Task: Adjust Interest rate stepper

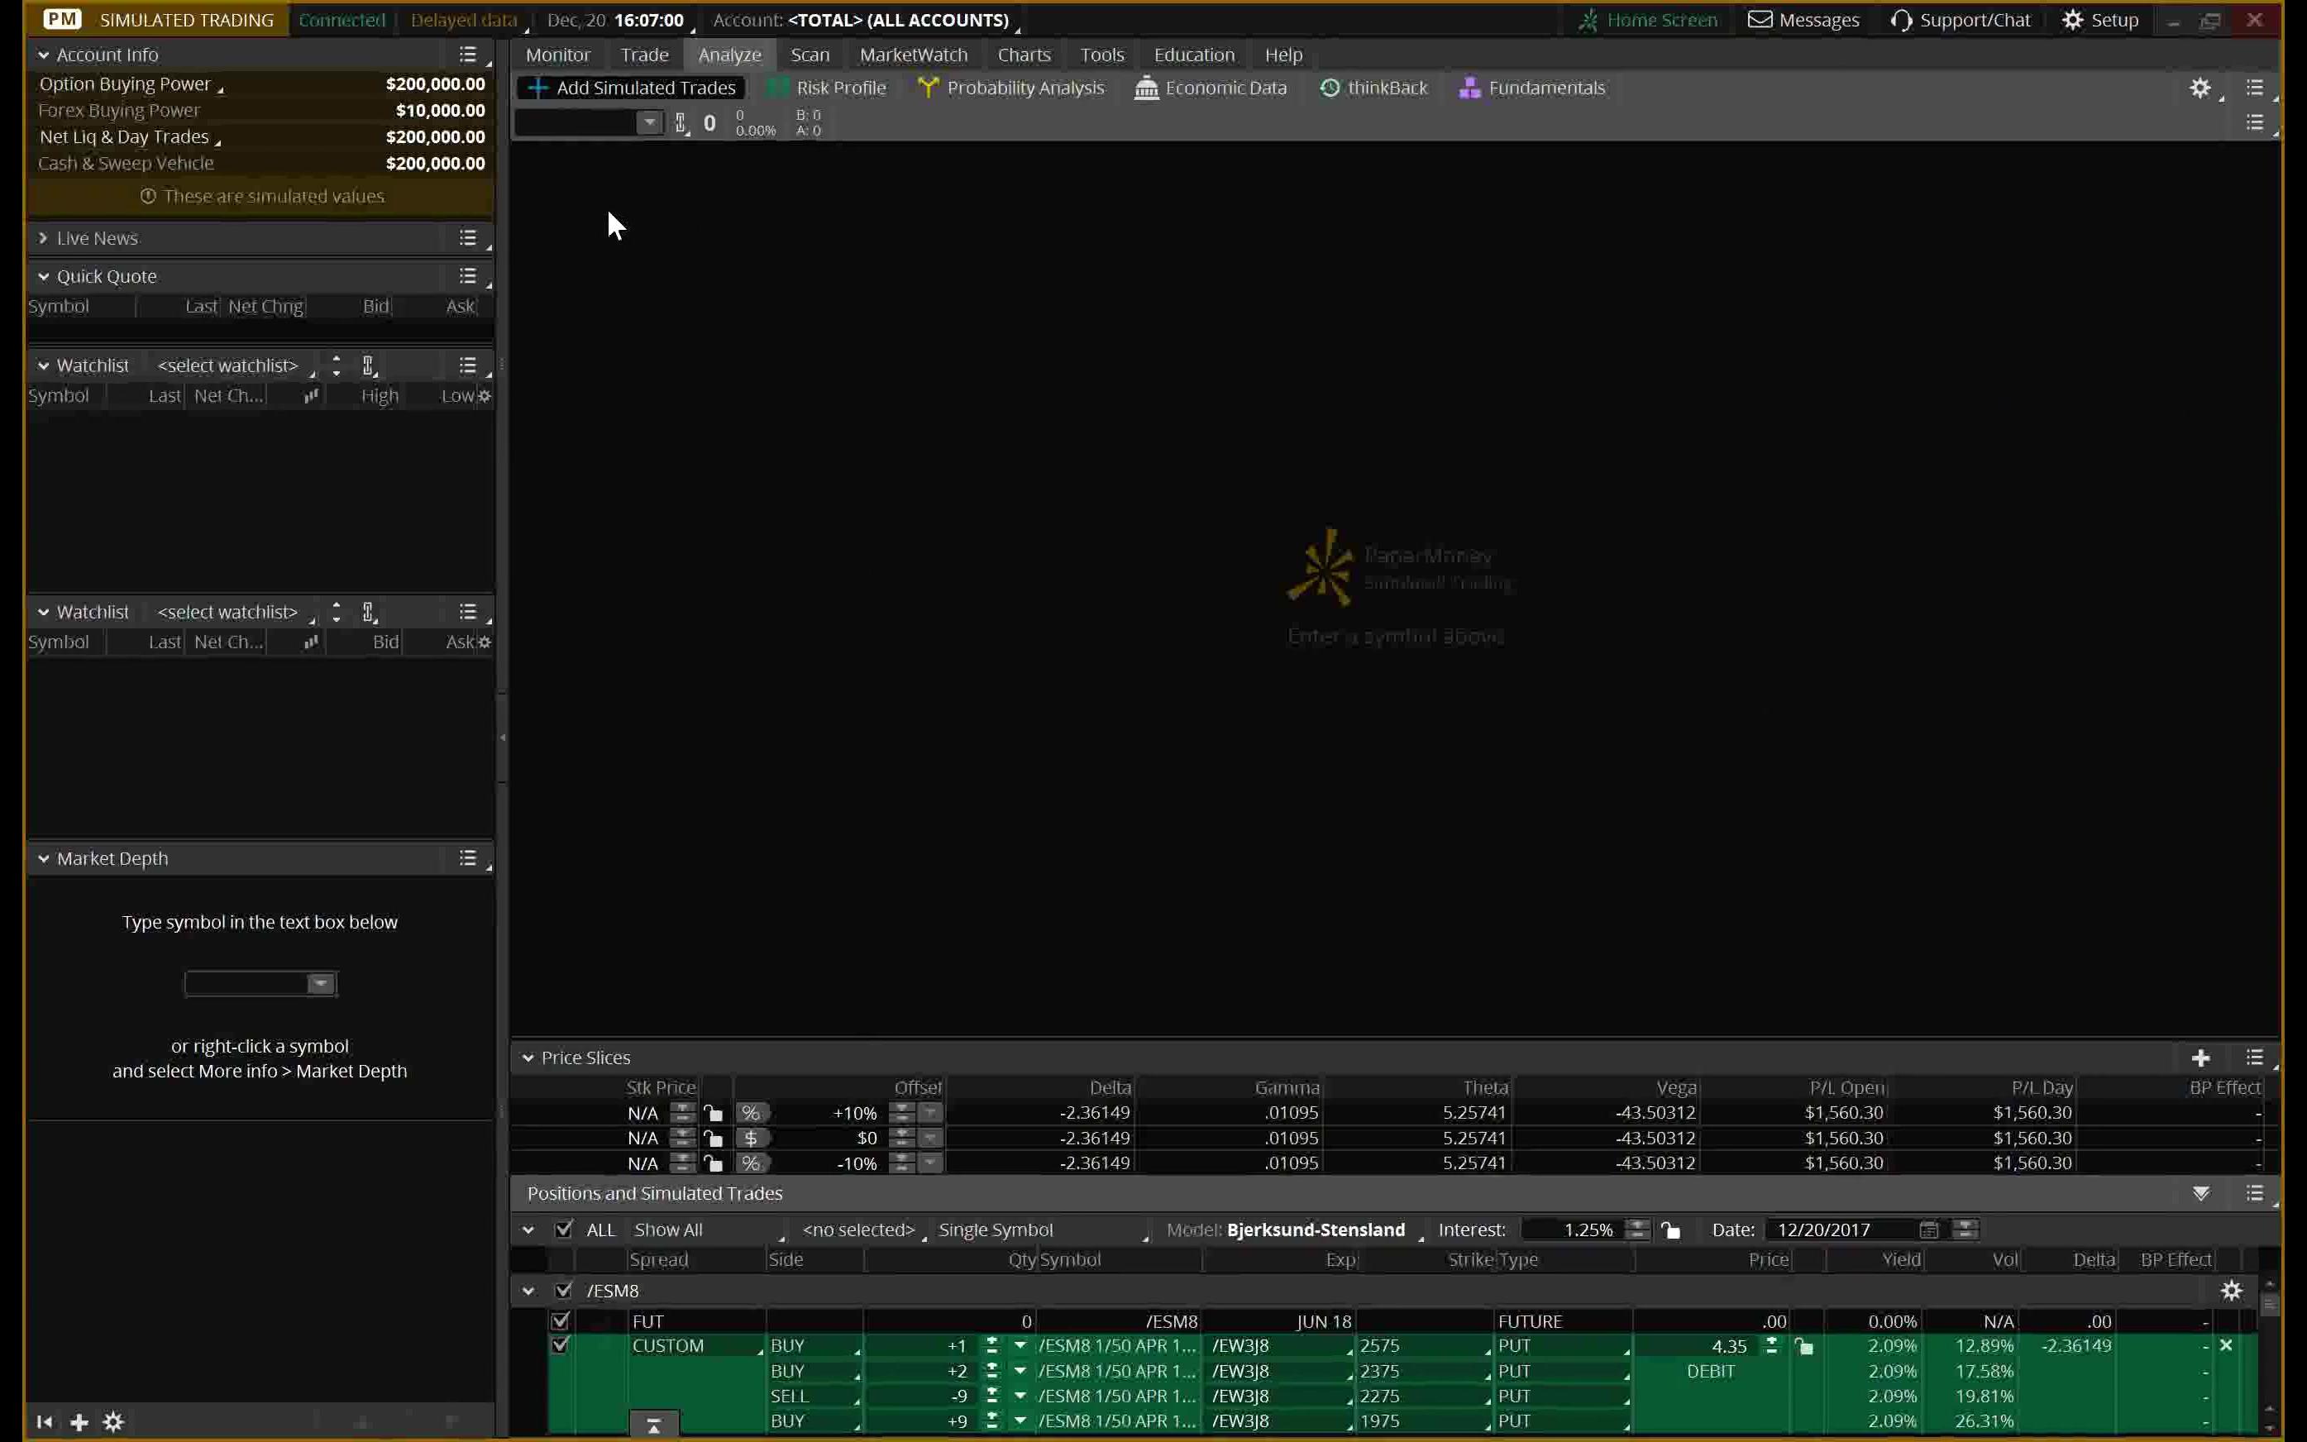Action: (x=1636, y=1230)
